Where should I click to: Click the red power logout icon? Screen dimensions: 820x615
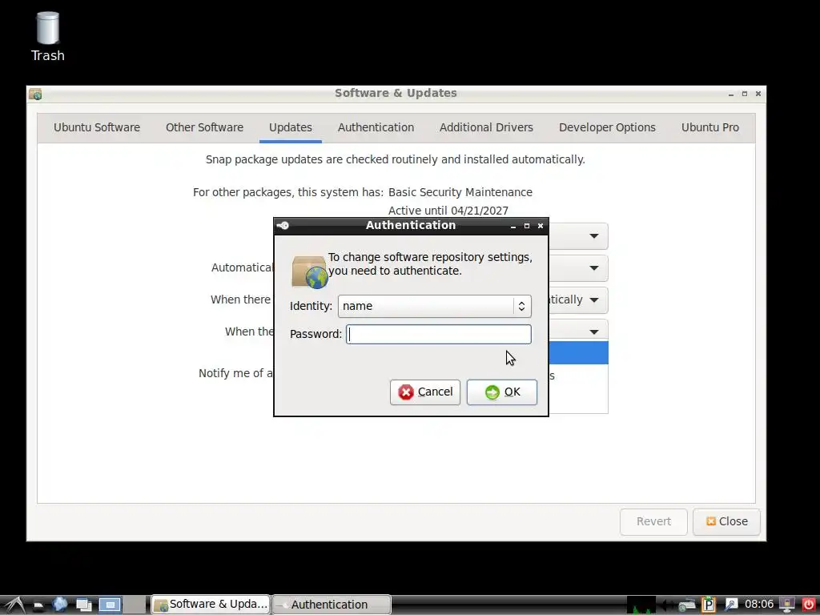pos(809,605)
